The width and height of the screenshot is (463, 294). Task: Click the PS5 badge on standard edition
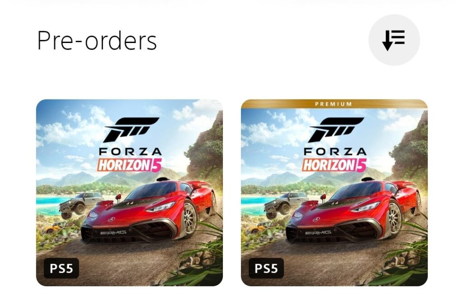(61, 268)
